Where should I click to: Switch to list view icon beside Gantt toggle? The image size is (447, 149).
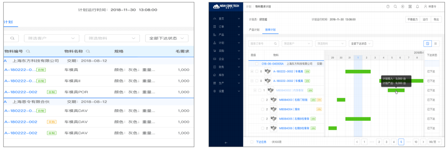(435, 43)
